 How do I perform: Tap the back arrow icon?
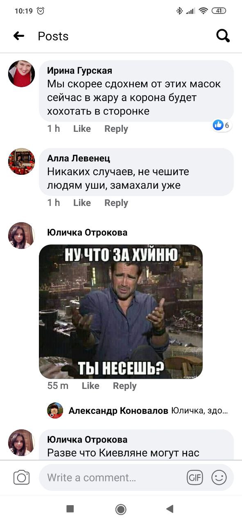click(19, 36)
